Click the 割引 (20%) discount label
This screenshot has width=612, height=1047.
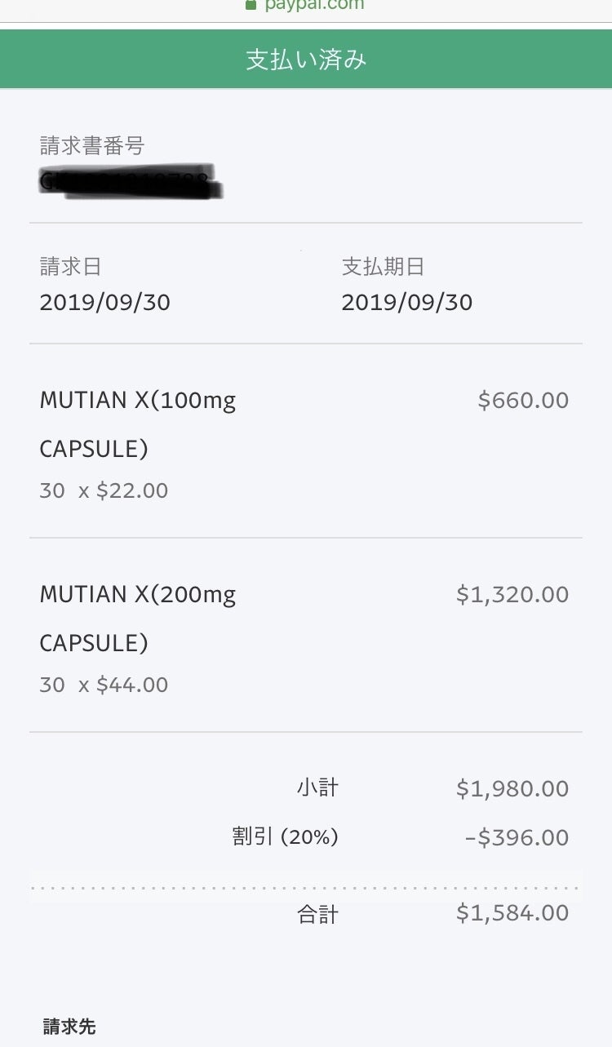[x=285, y=837]
